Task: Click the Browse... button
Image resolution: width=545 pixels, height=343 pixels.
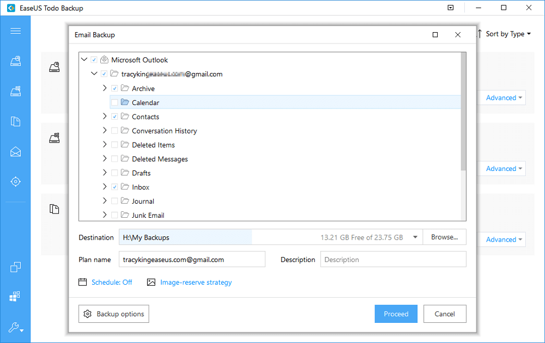Action: (x=445, y=237)
